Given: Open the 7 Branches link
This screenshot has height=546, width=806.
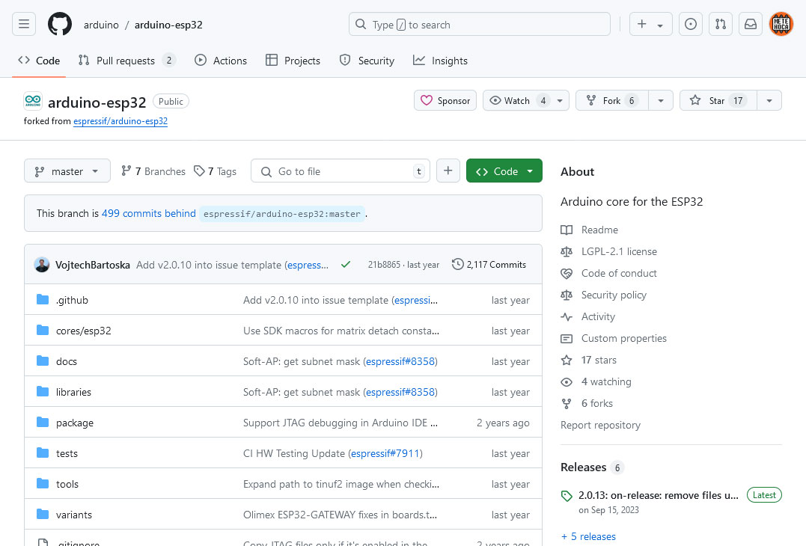Looking at the screenshot, I should click(153, 171).
